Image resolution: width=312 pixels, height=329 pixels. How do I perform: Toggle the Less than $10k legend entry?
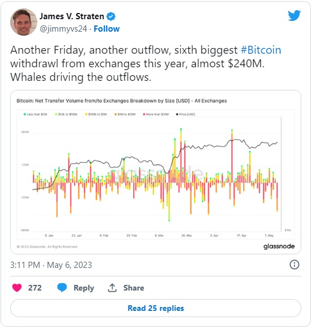tap(36, 114)
